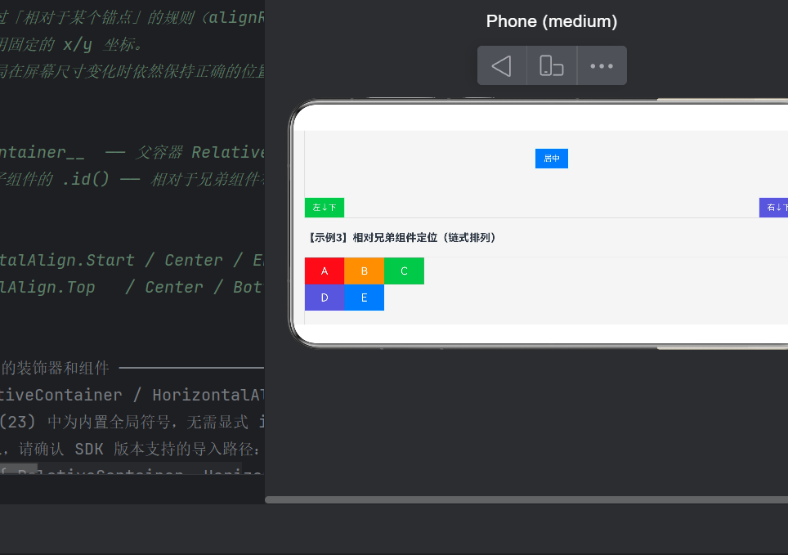Click the orange B block
This screenshot has height=555, width=788.
[365, 271]
